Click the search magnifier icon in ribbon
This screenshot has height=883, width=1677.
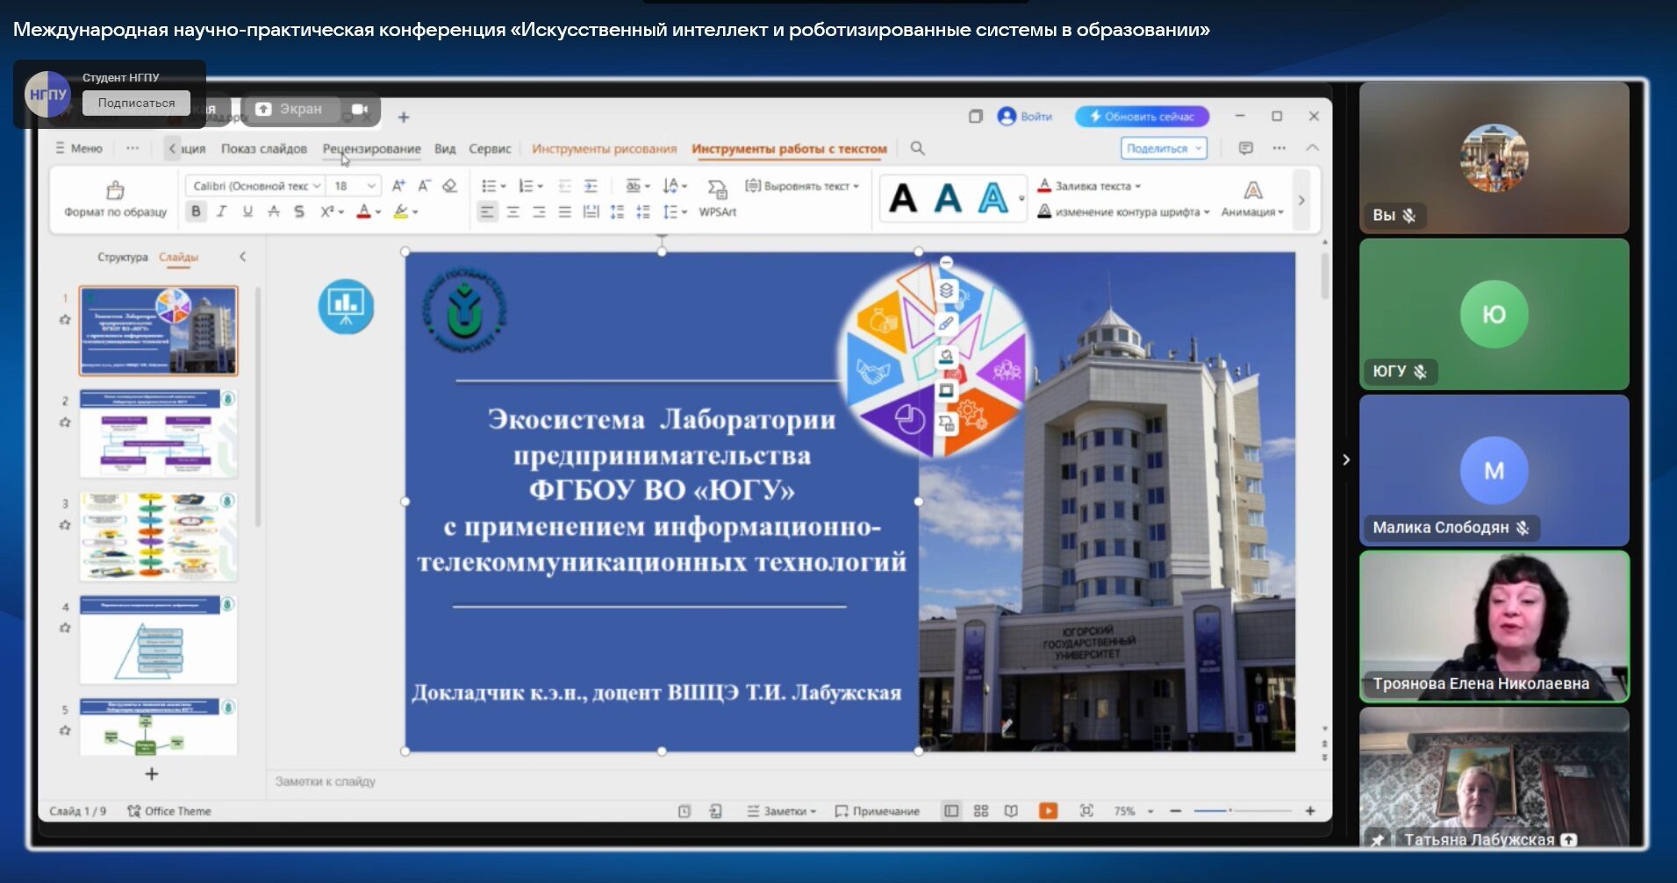click(917, 148)
